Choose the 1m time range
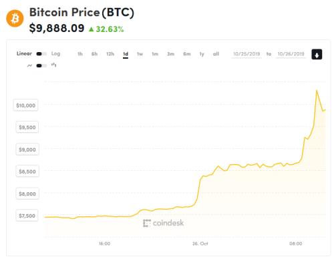This screenshot has height=257, width=334. [155, 54]
